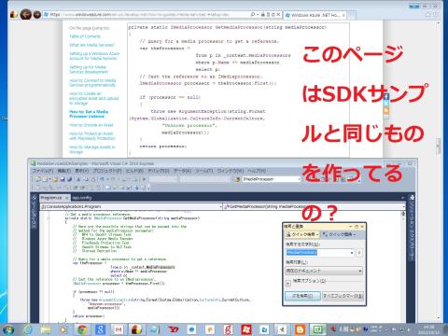
Task: Open the 'How to: Encode an Asset' link
Action: 91,125
